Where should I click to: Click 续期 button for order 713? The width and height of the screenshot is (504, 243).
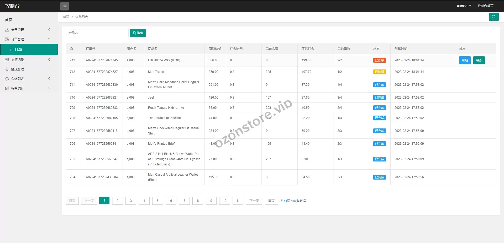pos(465,60)
